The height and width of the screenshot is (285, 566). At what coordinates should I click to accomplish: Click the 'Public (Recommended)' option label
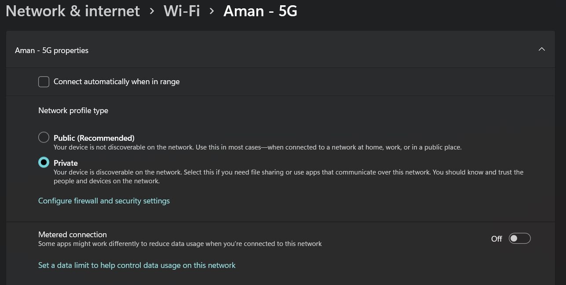pos(94,138)
